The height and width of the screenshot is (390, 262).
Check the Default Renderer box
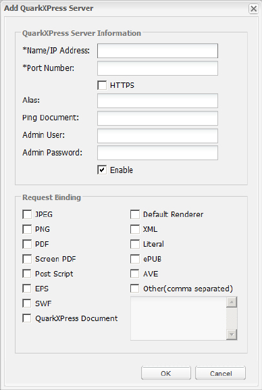click(x=135, y=214)
